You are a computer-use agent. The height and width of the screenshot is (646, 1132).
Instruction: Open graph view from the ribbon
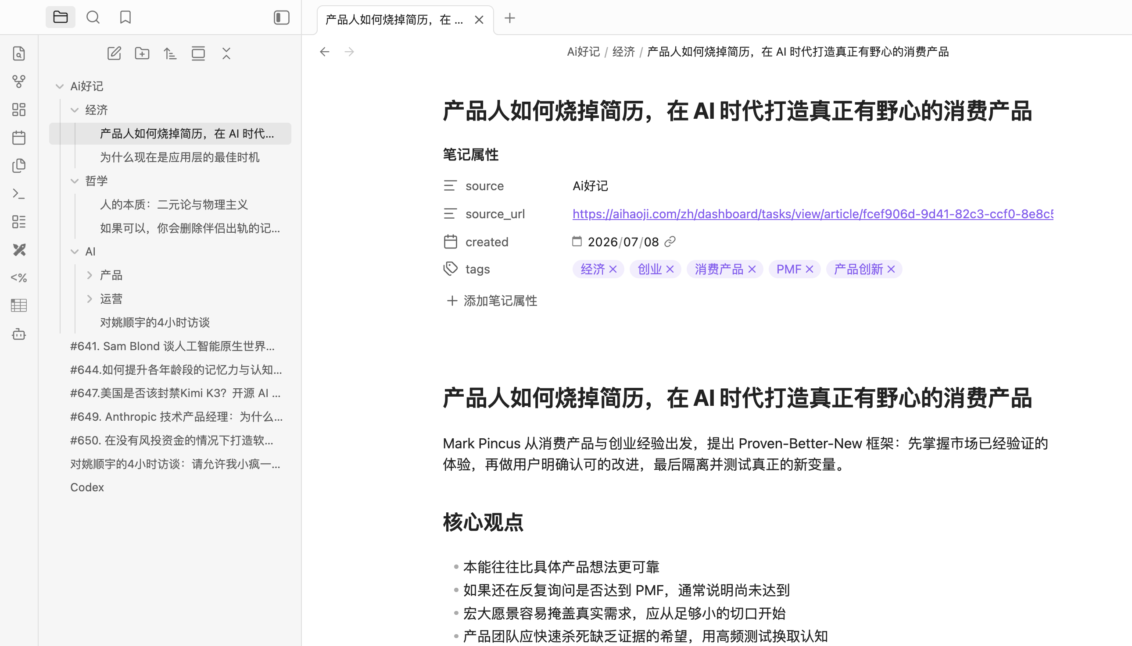(x=19, y=82)
